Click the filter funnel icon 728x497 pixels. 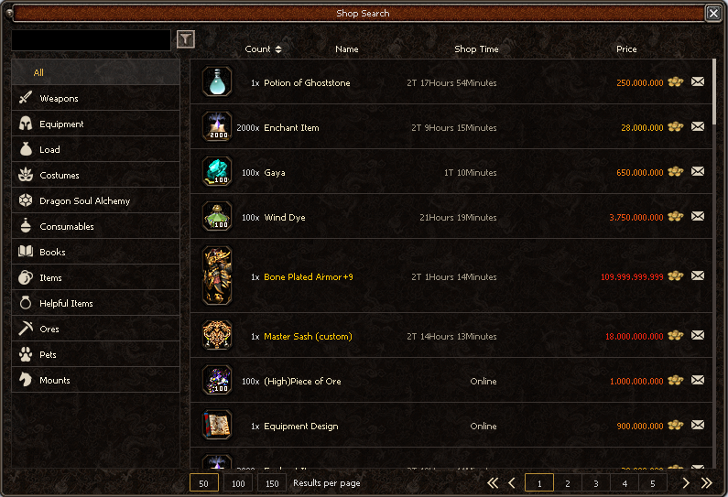186,39
